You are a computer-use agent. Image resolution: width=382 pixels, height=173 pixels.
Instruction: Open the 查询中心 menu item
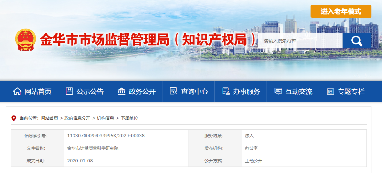tap(189, 91)
